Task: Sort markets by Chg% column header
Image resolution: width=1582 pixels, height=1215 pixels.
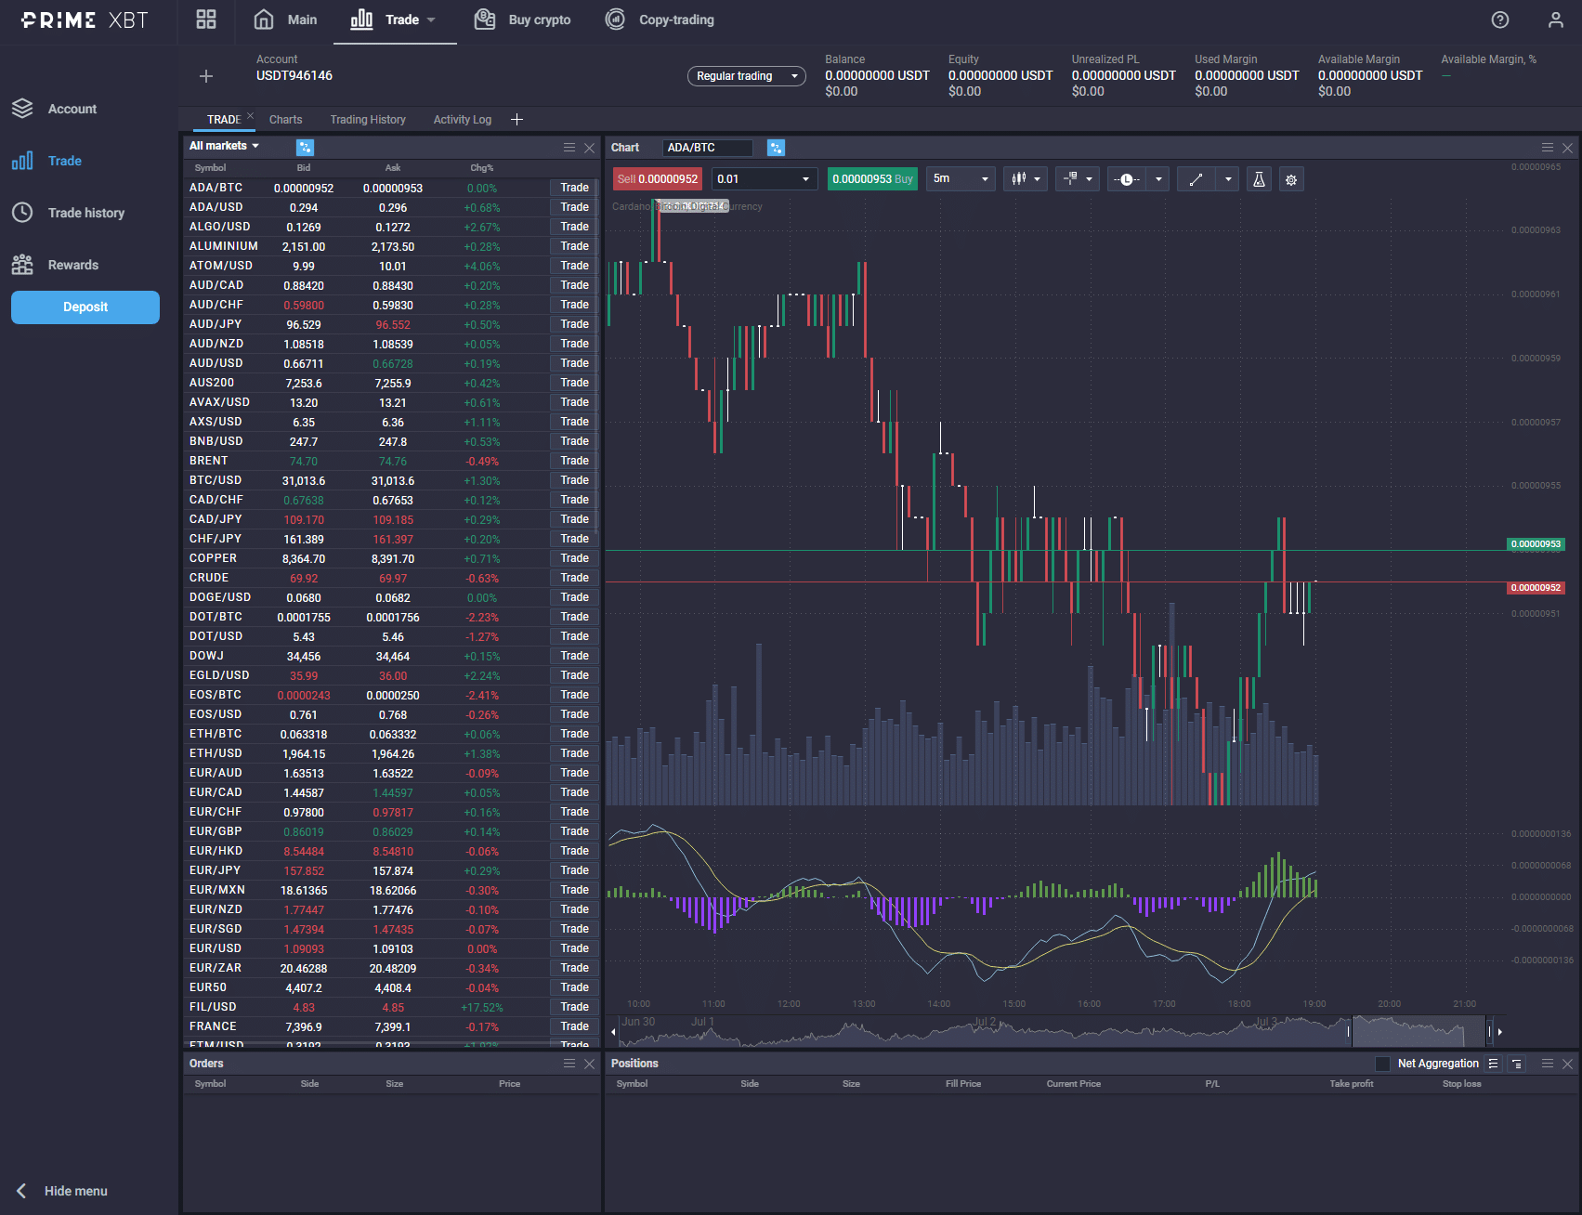Action: (481, 168)
